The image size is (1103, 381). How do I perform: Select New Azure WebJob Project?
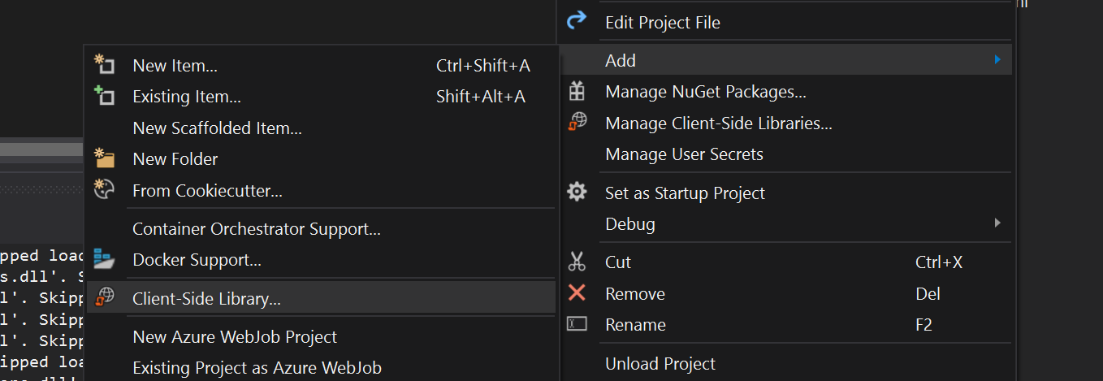tap(234, 336)
